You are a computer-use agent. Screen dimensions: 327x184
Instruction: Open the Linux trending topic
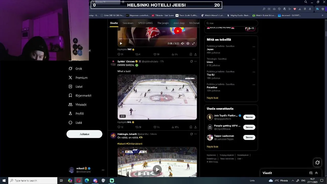point(210,62)
